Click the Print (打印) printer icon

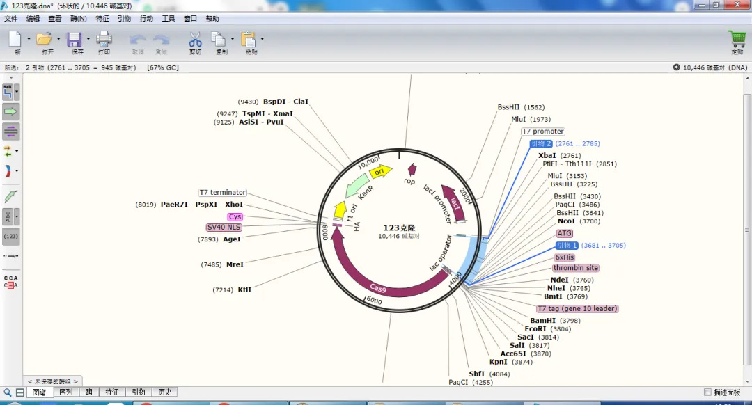point(104,39)
